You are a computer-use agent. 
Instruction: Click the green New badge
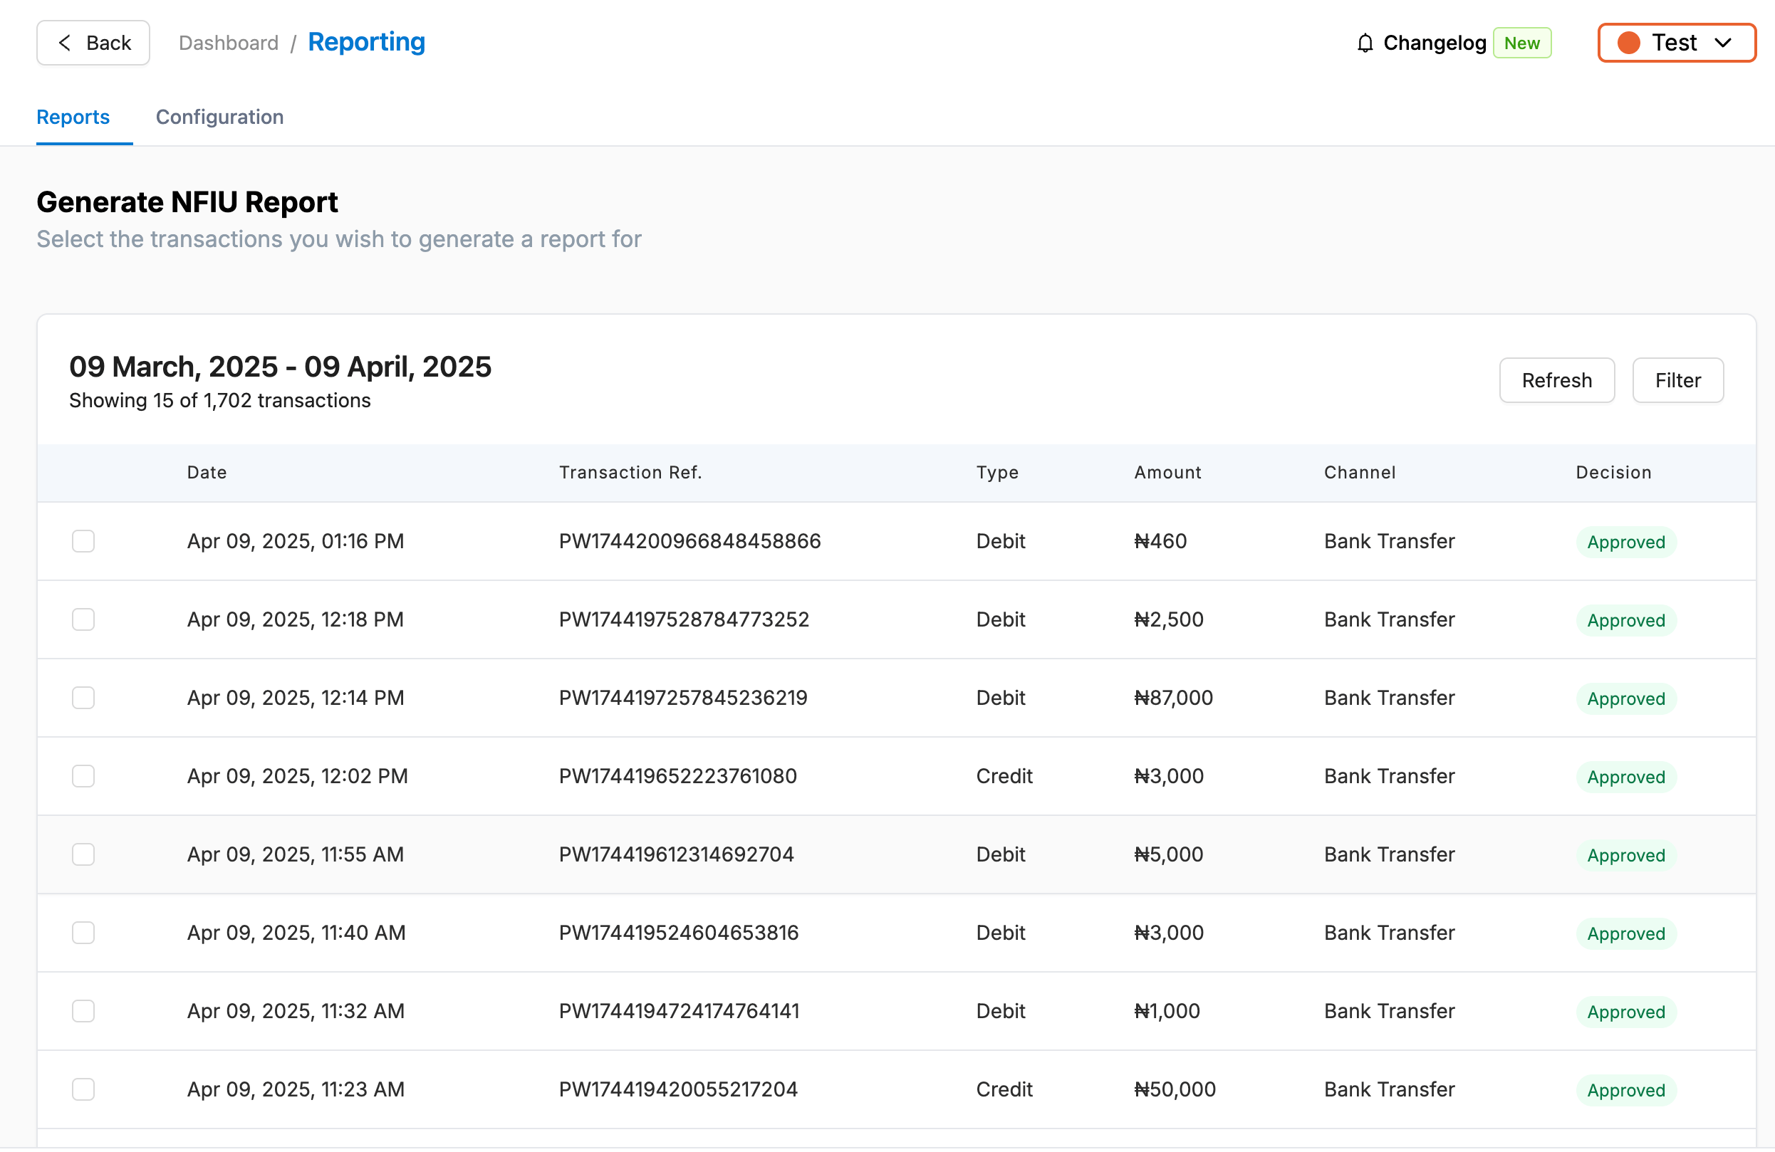coord(1521,43)
